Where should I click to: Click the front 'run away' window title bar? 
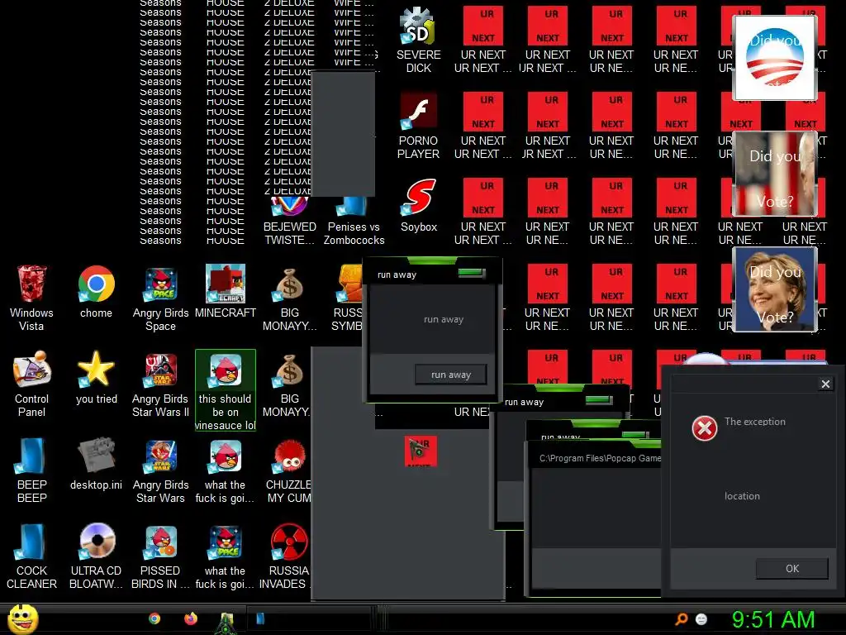pos(434,275)
